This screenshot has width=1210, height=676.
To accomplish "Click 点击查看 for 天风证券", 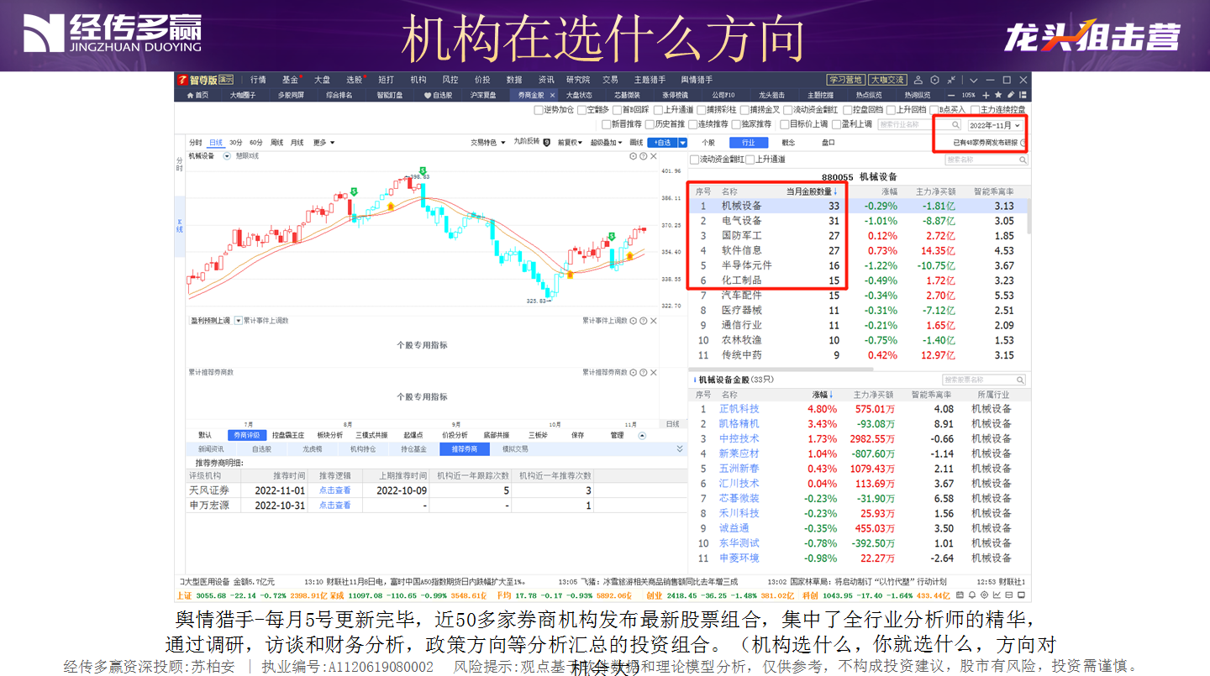I will [334, 490].
